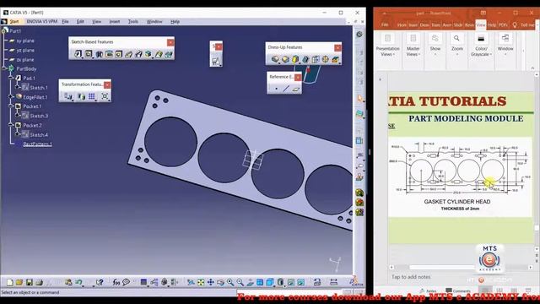This screenshot has height=304, width=540.
Task: Open the Zoom dropdown in PowerPoint ribbon
Action: (457, 46)
